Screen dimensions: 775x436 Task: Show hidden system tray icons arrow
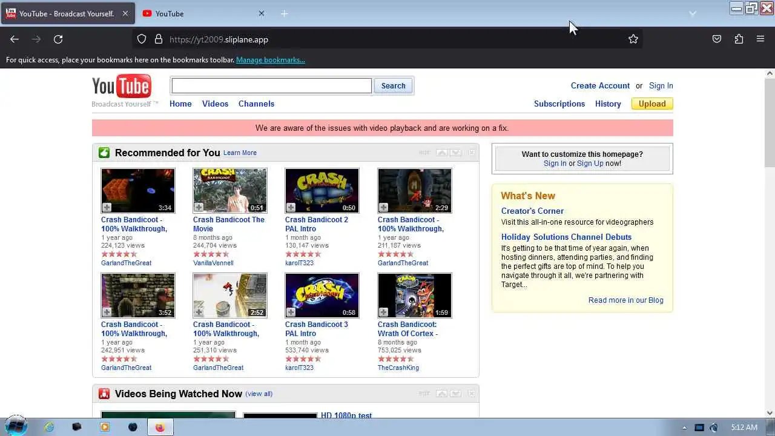pyautogui.click(x=685, y=428)
